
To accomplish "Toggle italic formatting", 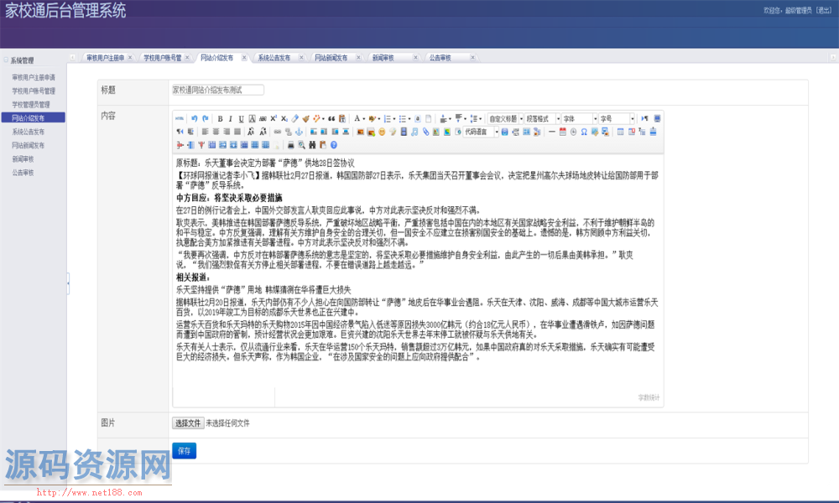I will click(231, 119).
